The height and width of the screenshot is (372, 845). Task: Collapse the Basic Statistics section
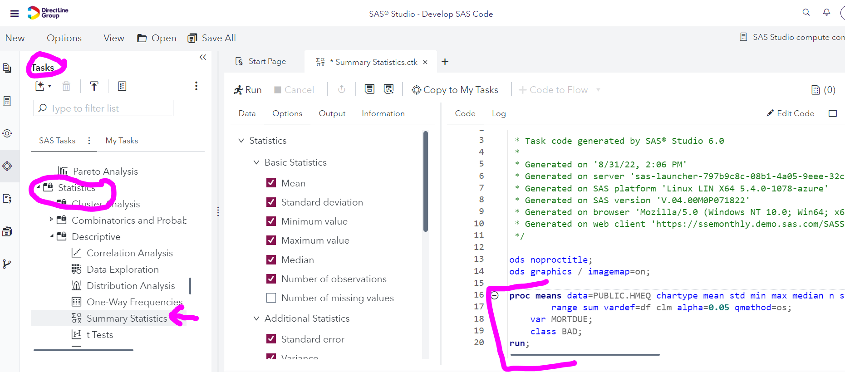click(x=256, y=162)
